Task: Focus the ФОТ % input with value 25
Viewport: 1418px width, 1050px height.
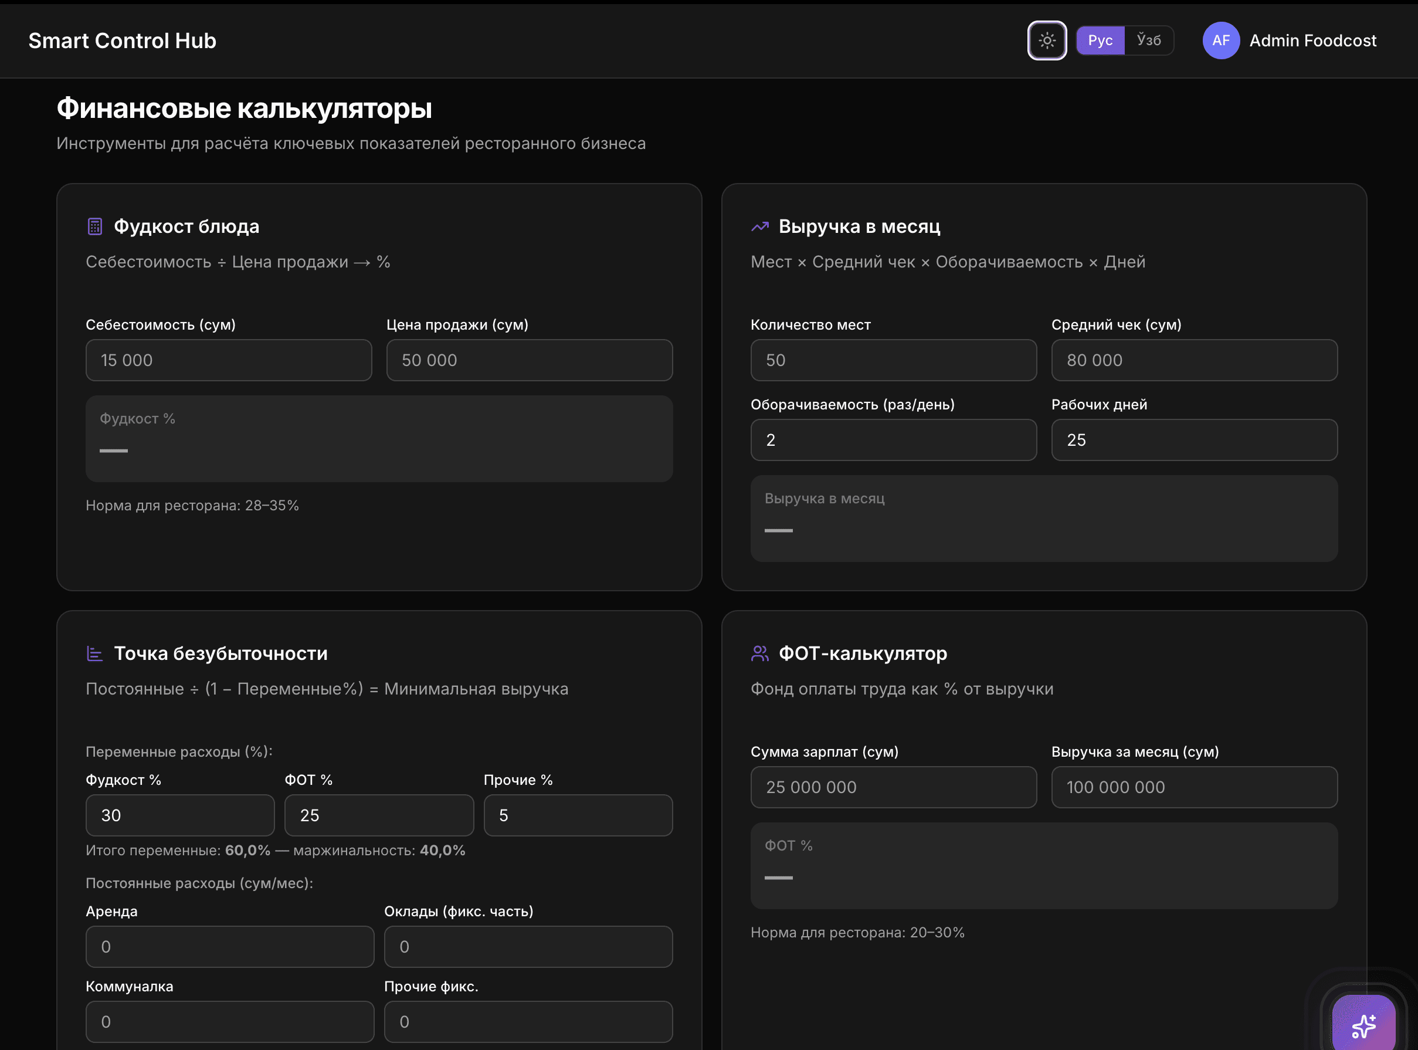Action: coord(379,815)
